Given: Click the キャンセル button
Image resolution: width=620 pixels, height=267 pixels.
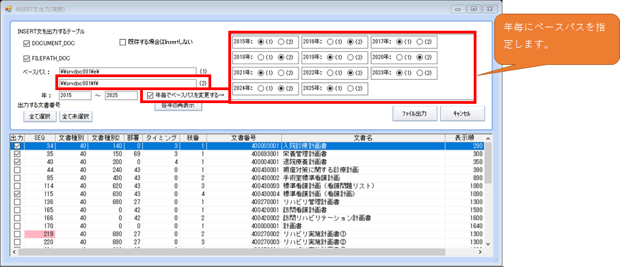Looking at the screenshot, I should pos(462,113).
